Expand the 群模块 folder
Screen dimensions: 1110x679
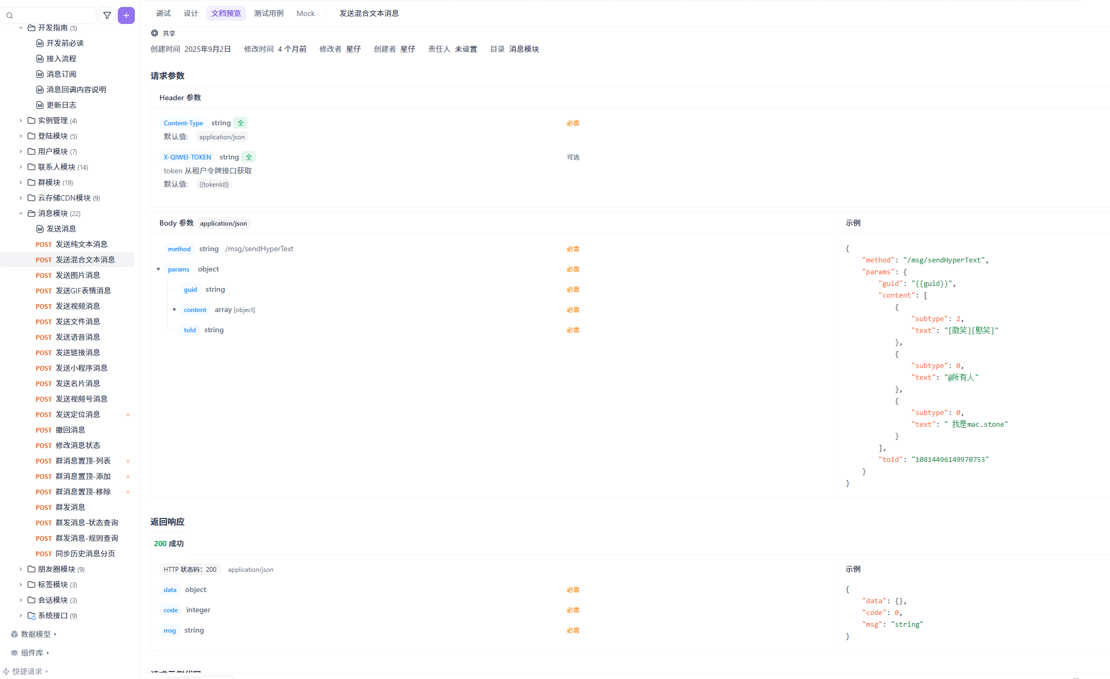click(x=21, y=182)
